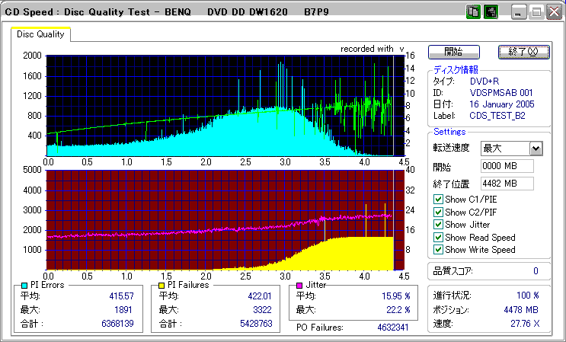Uncheck Show C1/PIE checkbox

(x=437, y=200)
